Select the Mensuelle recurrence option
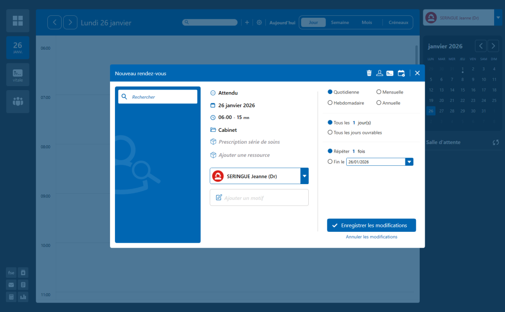This screenshot has height=312, width=505. click(x=379, y=92)
